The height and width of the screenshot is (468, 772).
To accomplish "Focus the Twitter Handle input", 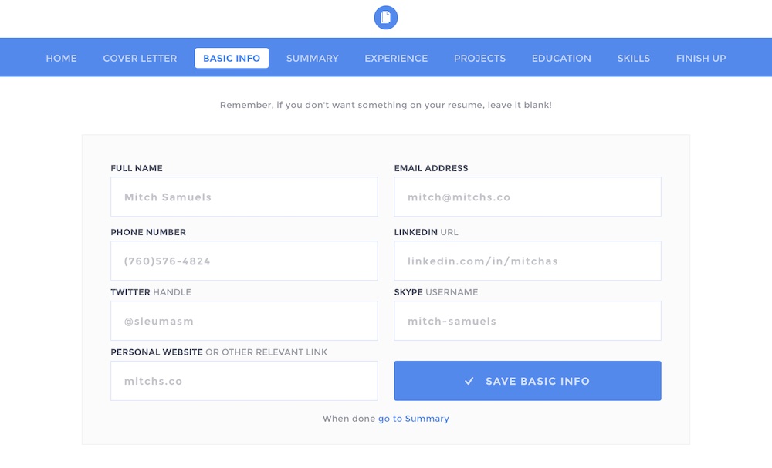I will click(x=244, y=321).
